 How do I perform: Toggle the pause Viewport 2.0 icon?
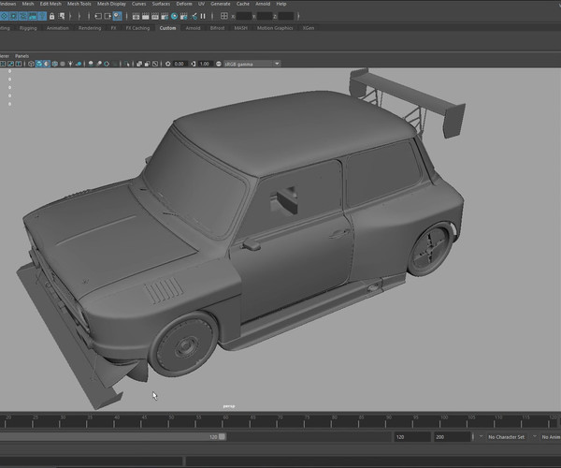click(203, 16)
